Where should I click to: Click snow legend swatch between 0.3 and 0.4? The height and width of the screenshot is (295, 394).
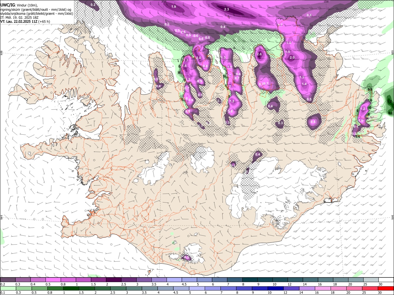tap(23, 280)
